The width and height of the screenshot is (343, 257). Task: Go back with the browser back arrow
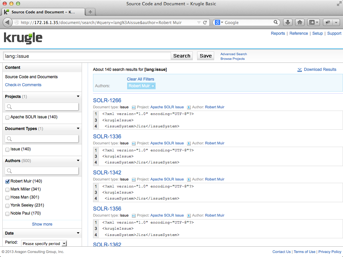(7, 22)
